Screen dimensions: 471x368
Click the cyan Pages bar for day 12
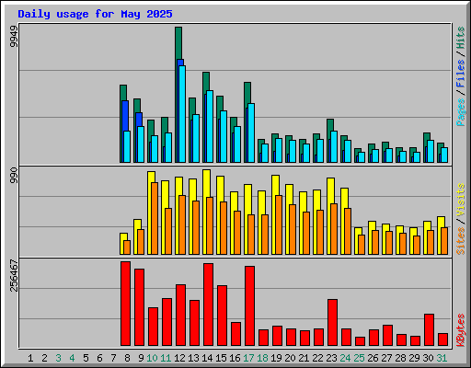click(182, 114)
